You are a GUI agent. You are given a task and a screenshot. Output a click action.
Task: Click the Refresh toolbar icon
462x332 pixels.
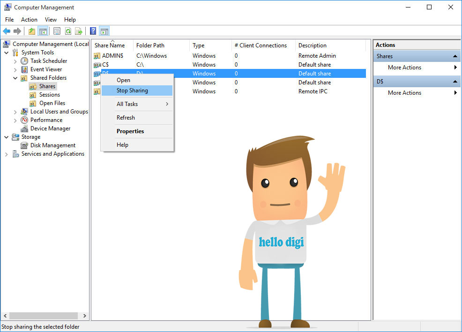[x=68, y=31]
